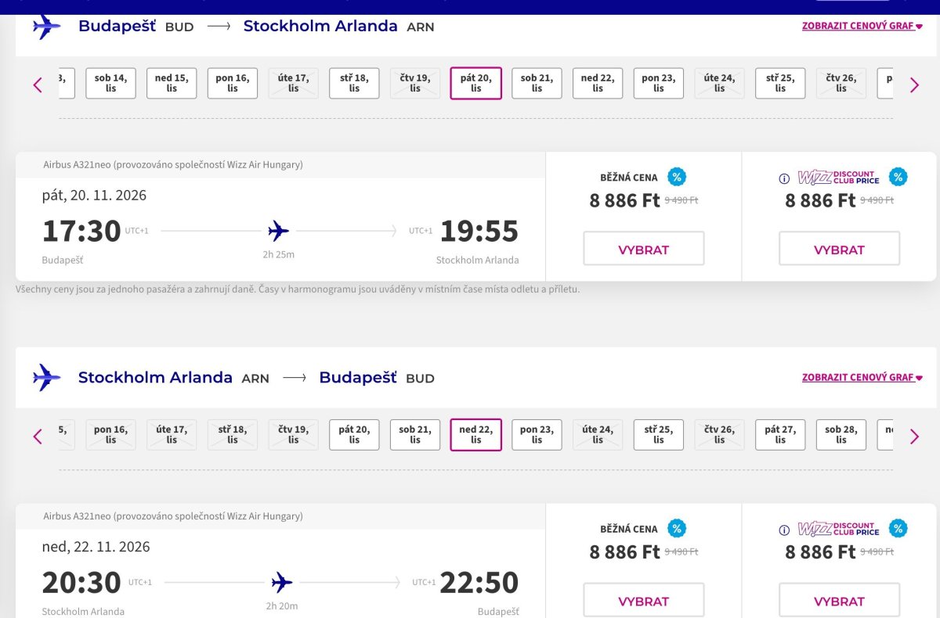Screen dimensions: 940x618
Task: Click the outbound previous dates left arrow
Action: 38,84
